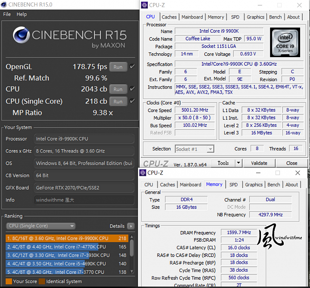Image resolution: width=310 pixels, height=288 pixels.
Task: Open the CPU (Single Core) ranking dropdown
Action: (x=41, y=226)
